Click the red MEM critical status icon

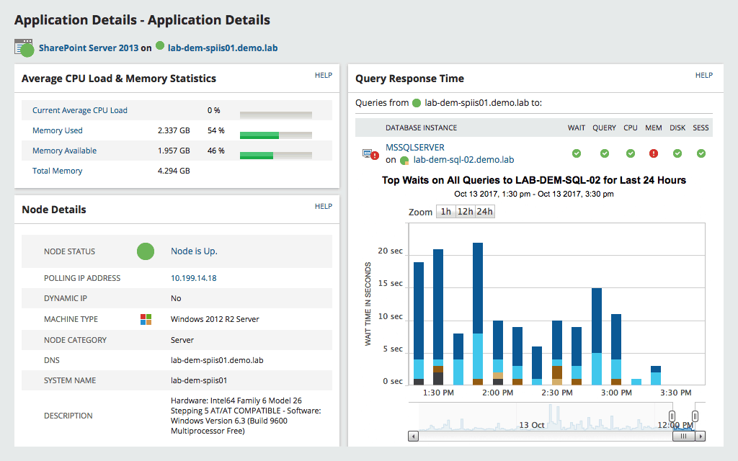click(x=653, y=153)
